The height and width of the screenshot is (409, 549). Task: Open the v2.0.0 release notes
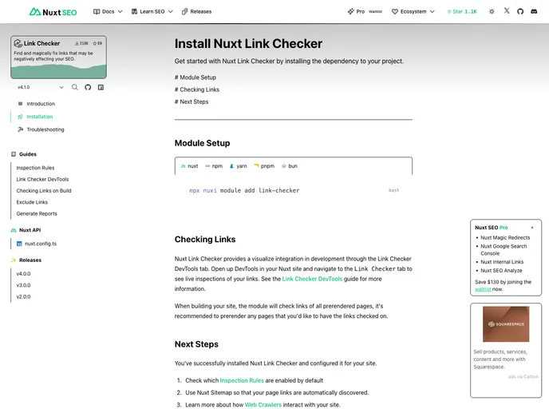coord(23,297)
